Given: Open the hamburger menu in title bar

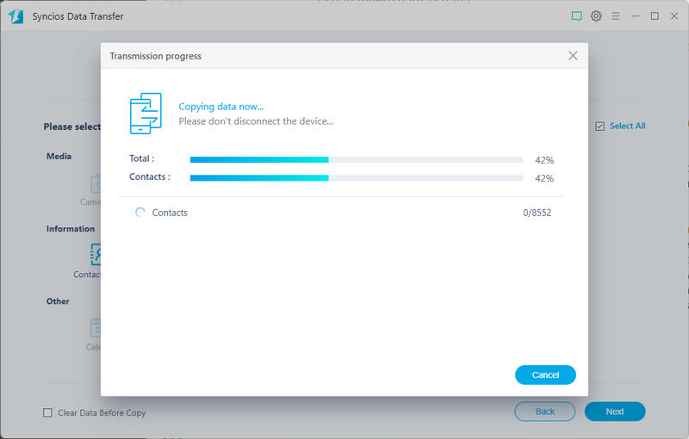Looking at the screenshot, I should tap(615, 15).
